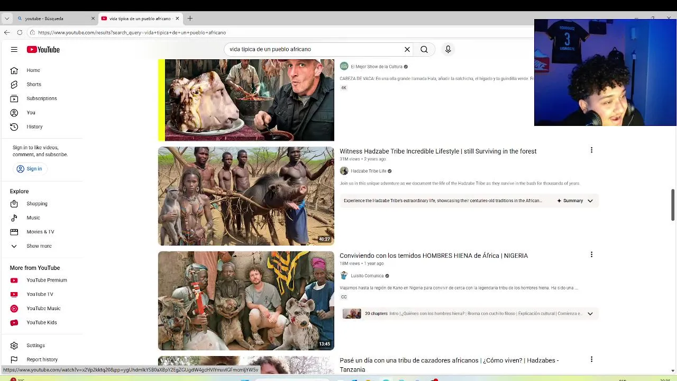Start voice search with microphone icon

click(448, 49)
